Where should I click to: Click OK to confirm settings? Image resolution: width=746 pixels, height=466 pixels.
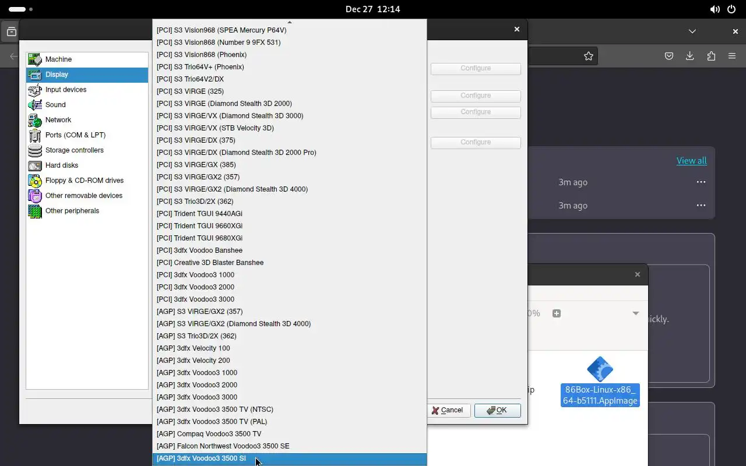(497, 410)
